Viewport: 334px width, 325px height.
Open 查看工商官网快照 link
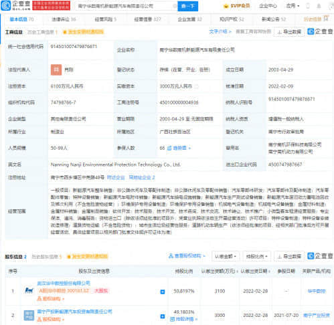[254, 31]
